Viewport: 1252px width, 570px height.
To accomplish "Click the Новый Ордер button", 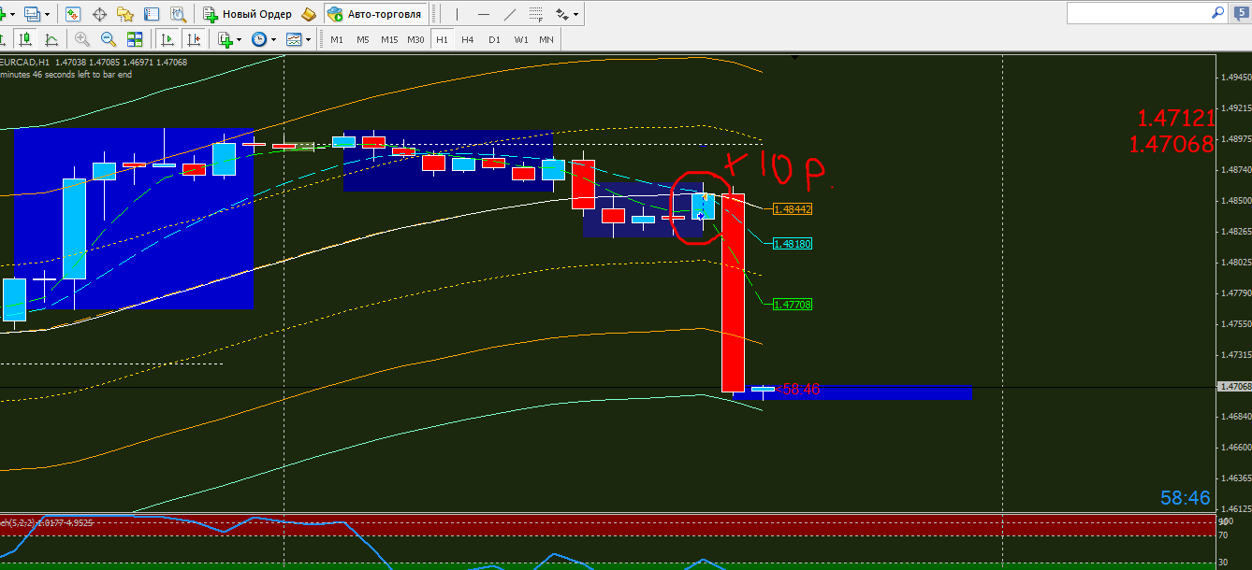I will tap(249, 14).
